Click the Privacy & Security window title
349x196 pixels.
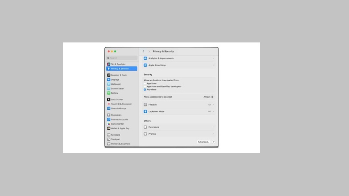point(163,51)
